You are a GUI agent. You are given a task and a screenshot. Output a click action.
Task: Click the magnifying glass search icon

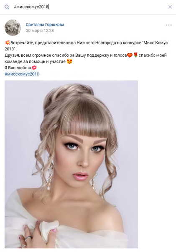pyautogui.click(x=7, y=7)
